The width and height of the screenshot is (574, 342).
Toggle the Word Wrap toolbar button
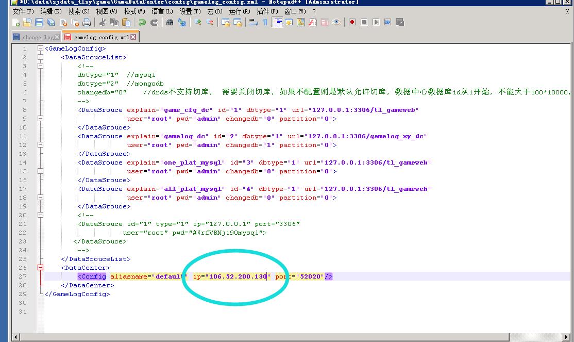click(x=253, y=22)
